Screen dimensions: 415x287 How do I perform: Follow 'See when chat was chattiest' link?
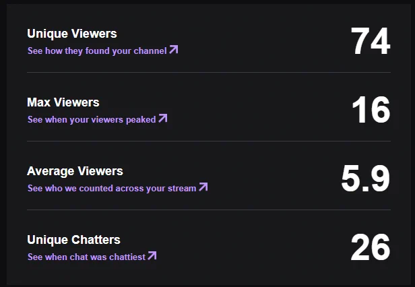click(x=92, y=256)
